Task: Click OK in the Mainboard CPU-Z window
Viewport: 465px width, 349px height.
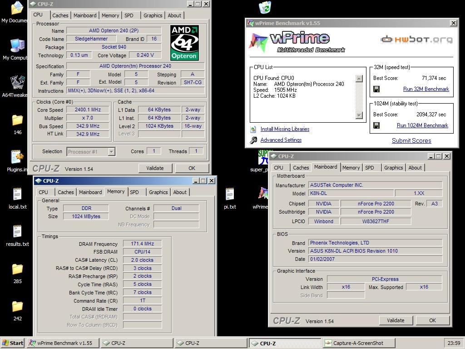Action: [432, 320]
